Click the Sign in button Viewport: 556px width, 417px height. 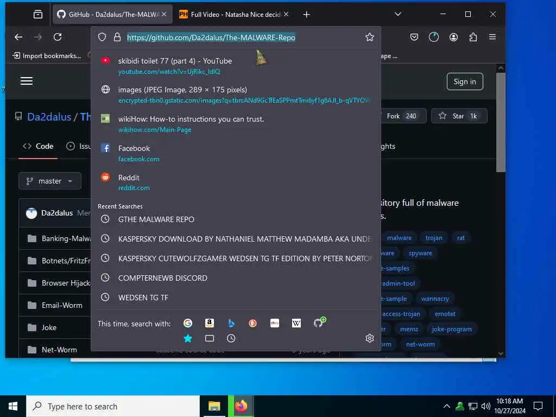[x=465, y=81]
